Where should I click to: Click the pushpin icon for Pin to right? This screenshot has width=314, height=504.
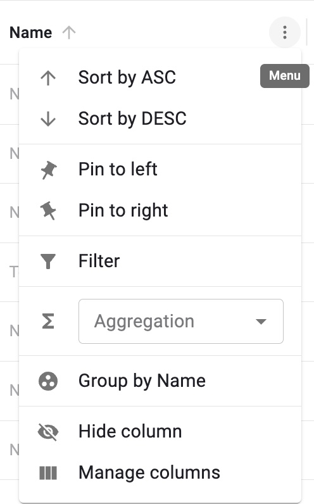pyautogui.click(x=48, y=211)
